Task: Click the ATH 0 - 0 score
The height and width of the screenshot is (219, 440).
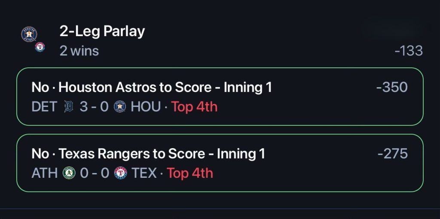Action: [94, 173]
